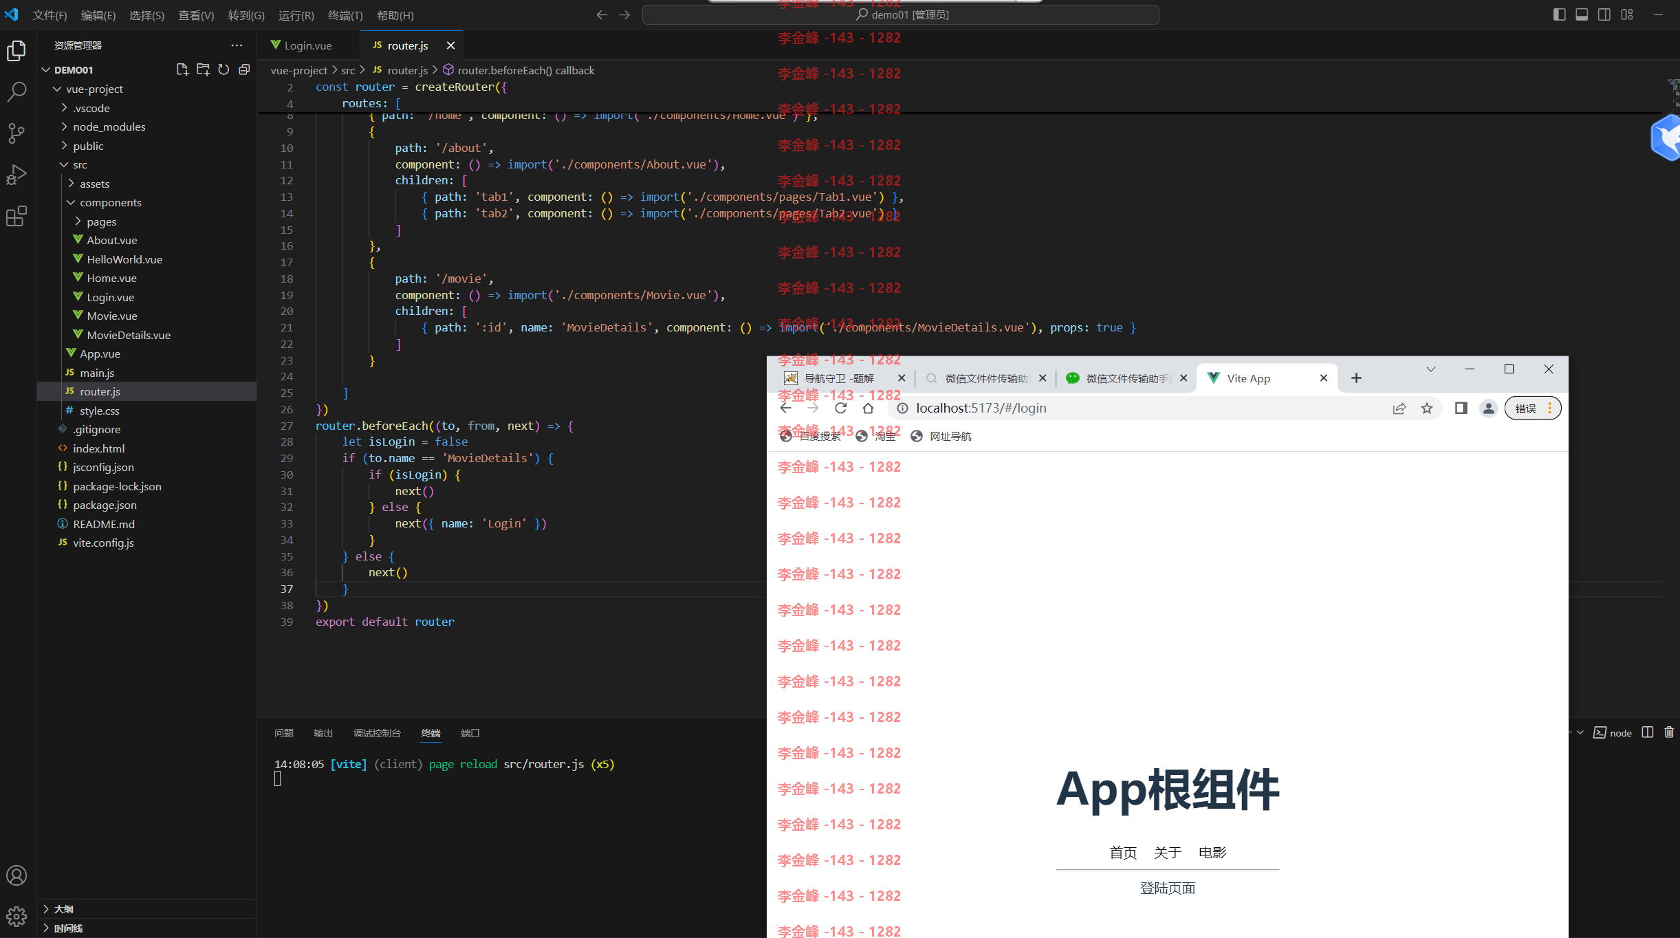Click browser back arrow

pos(785,408)
